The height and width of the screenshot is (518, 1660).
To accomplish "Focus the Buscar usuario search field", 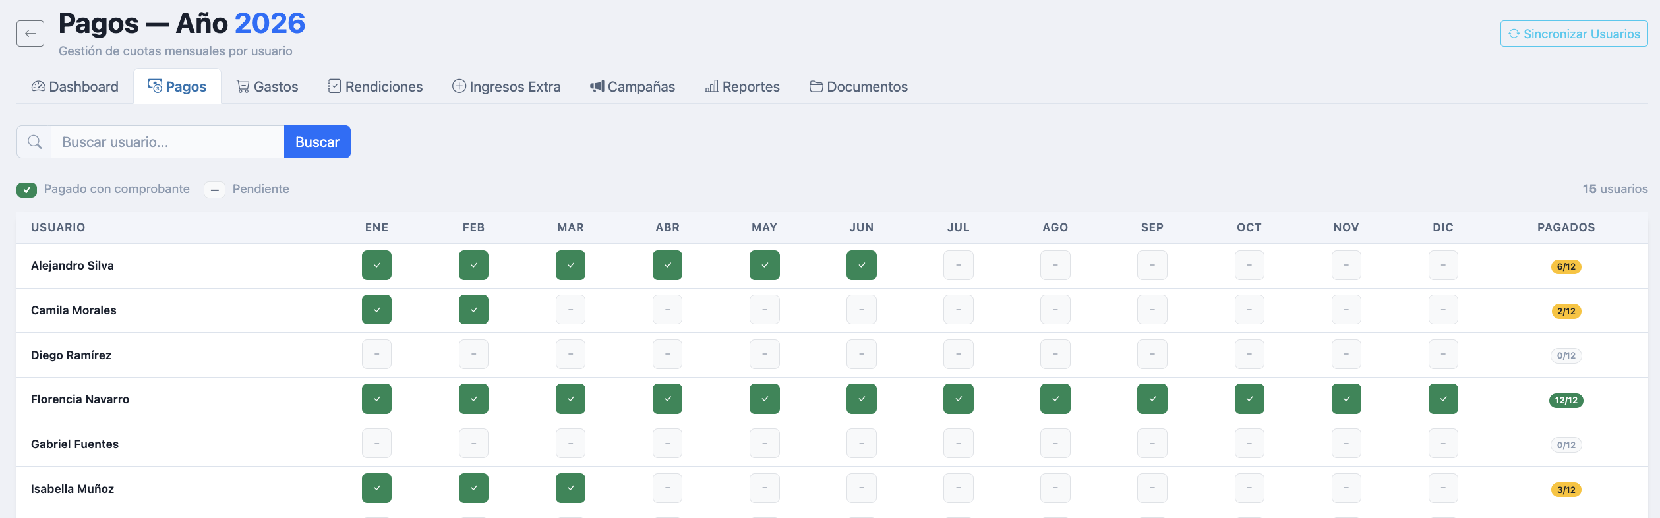I will [167, 142].
